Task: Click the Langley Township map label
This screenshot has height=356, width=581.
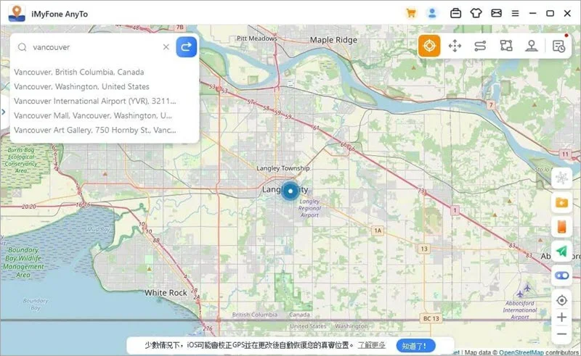Action: pyautogui.click(x=283, y=168)
